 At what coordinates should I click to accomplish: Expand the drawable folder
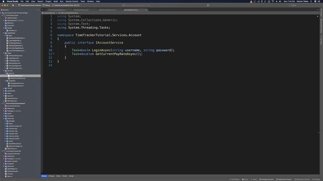coord(6,121)
